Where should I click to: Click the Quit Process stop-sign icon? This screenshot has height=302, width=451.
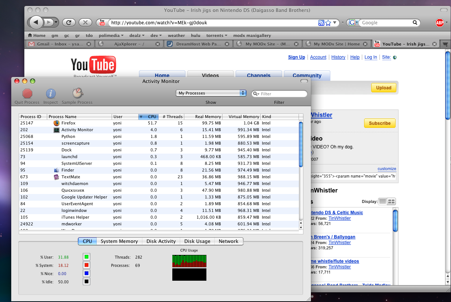(27, 93)
